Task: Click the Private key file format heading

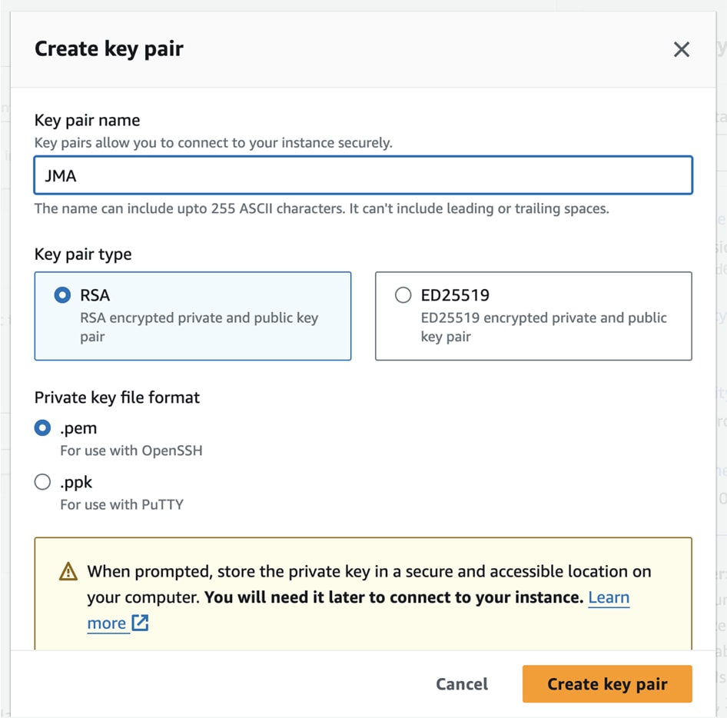Action: (x=117, y=397)
